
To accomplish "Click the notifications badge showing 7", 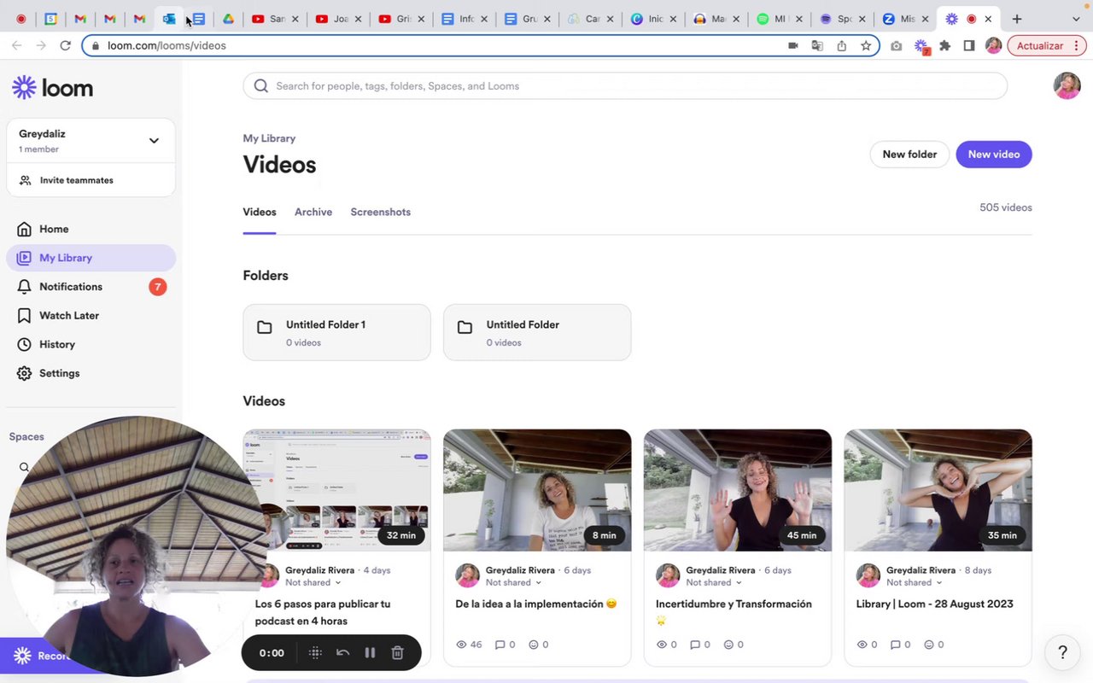I will tap(157, 287).
